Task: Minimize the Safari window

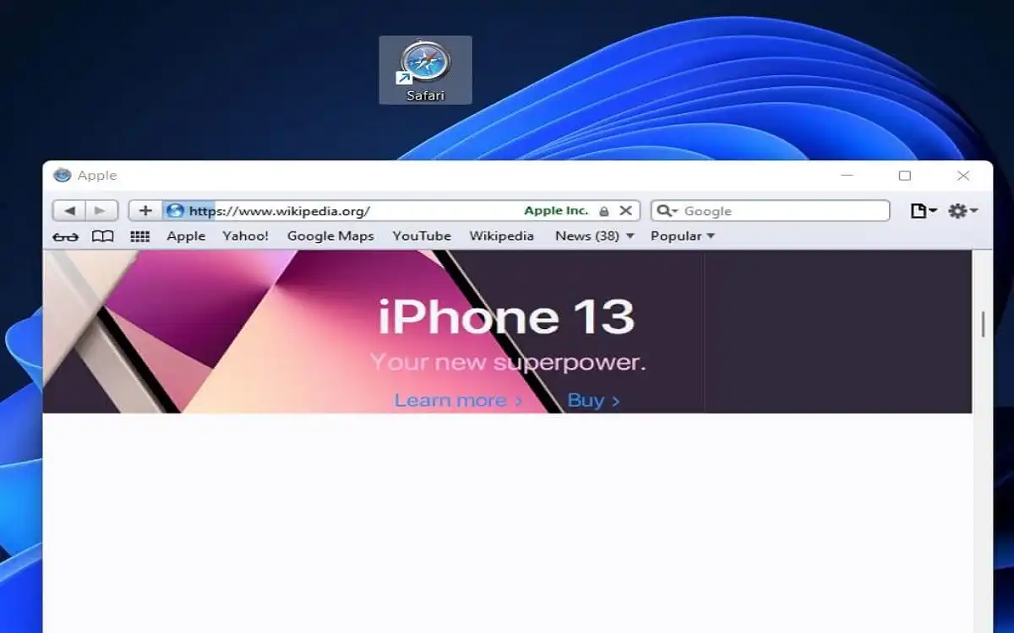Action: pyautogui.click(x=848, y=176)
